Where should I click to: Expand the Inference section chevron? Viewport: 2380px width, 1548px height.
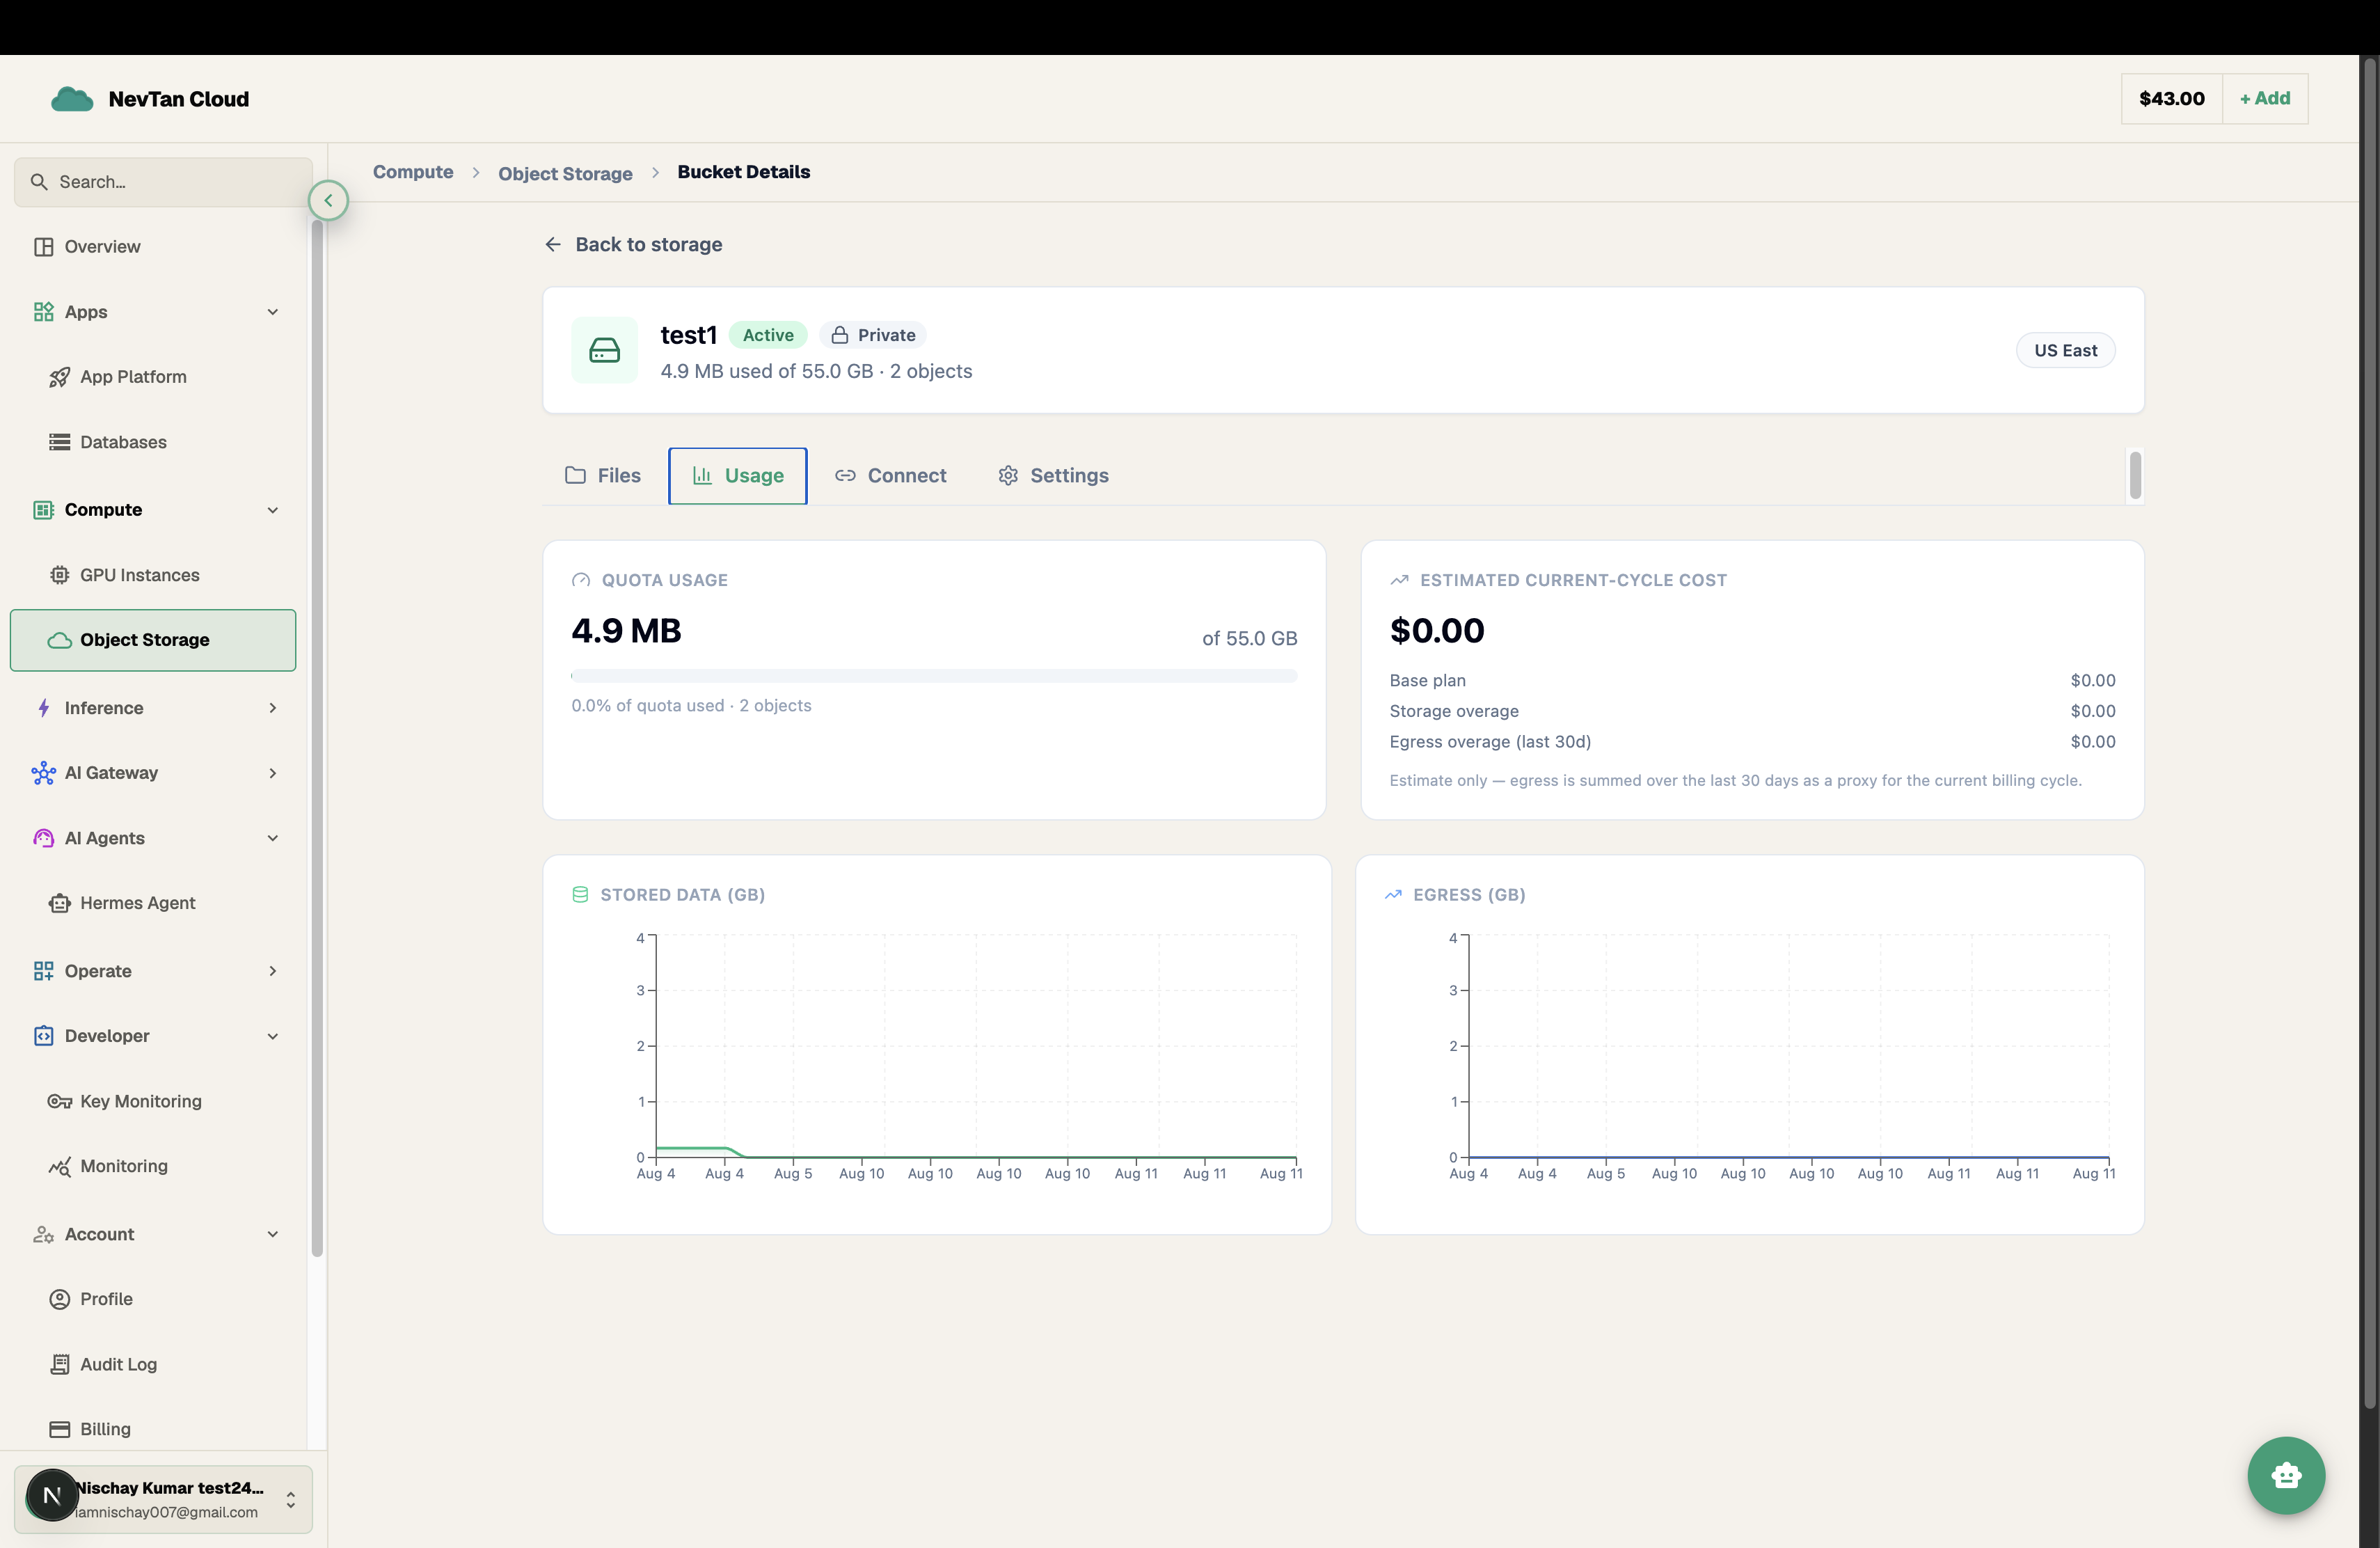click(x=272, y=708)
